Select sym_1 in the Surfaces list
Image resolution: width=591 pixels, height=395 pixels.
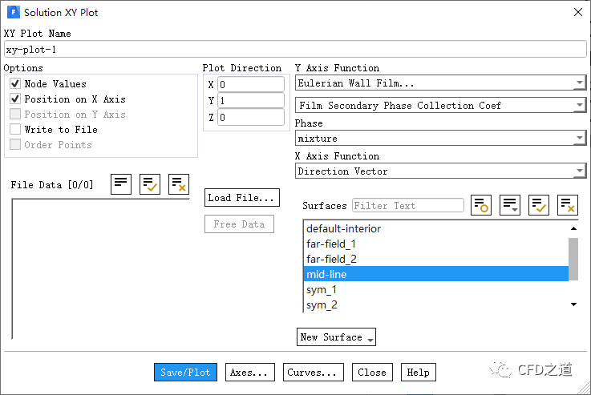322,289
